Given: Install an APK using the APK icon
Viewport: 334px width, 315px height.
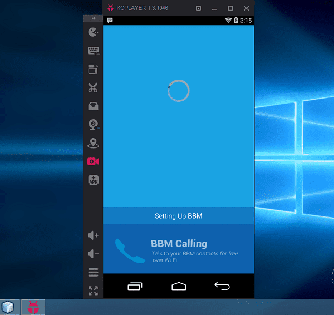Looking at the screenshot, I should [x=94, y=180].
